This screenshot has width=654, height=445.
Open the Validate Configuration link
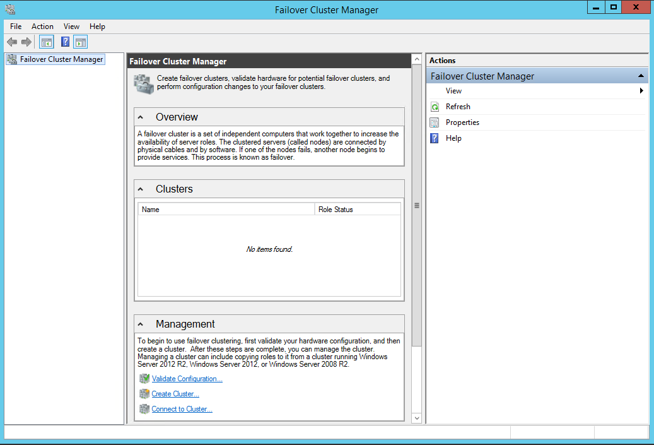click(187, 379)
